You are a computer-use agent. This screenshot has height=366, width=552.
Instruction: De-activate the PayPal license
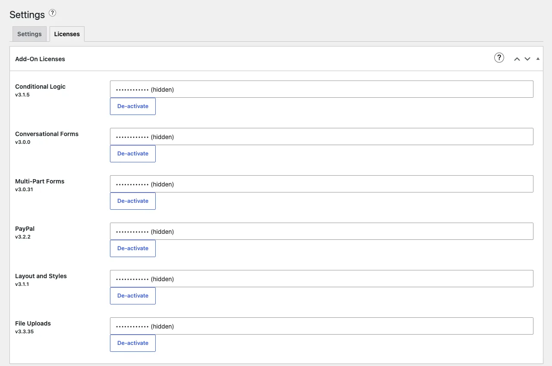point(133,248)
